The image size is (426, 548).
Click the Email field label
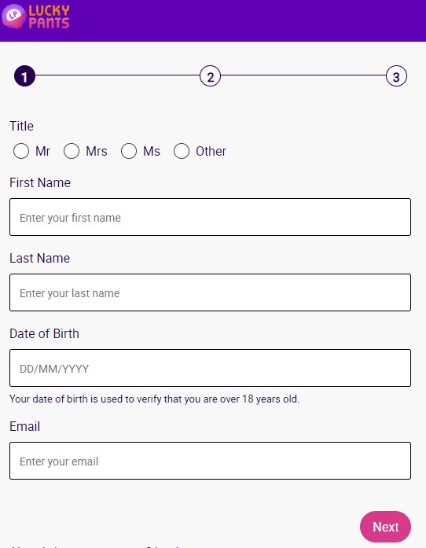point(24,426)
